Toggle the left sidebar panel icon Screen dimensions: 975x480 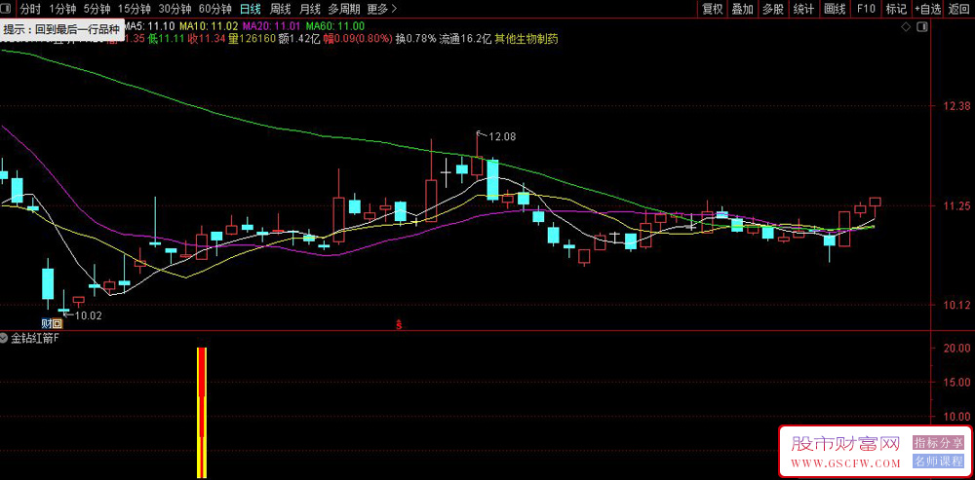pyautogui.click(x=7, y=9)
